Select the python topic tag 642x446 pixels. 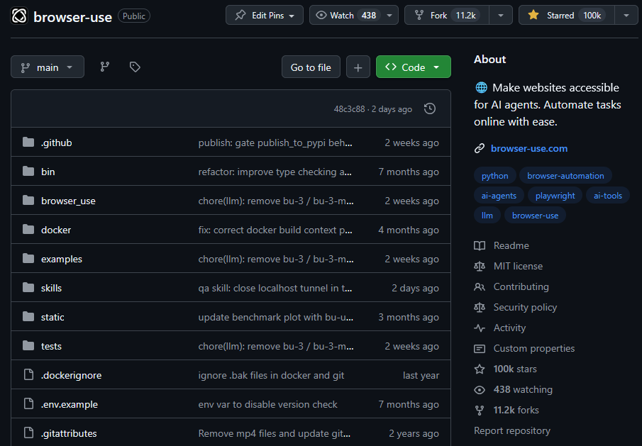coord(494,176)
